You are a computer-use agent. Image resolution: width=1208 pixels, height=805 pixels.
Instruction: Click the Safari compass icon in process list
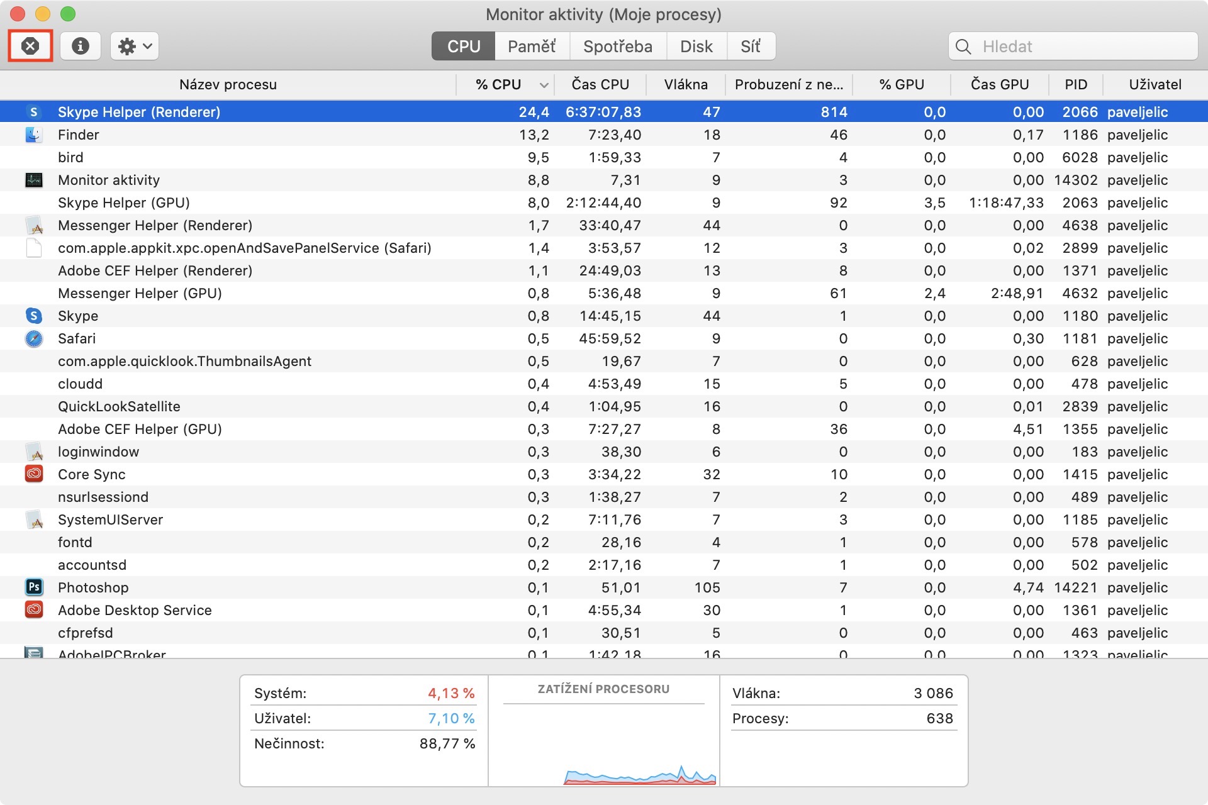[34, 338]
